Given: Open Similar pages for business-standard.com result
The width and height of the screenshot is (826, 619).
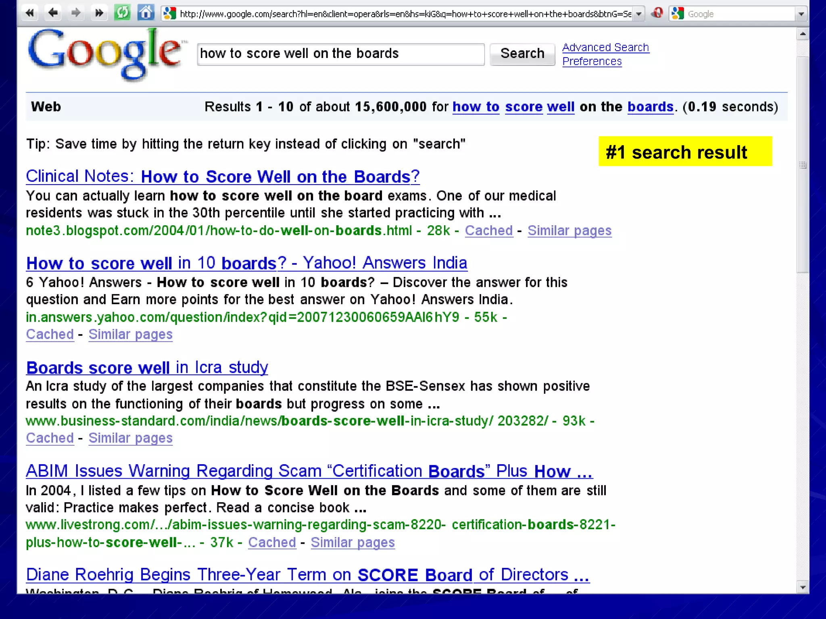Looking at the screenshot, I should 130,438.
